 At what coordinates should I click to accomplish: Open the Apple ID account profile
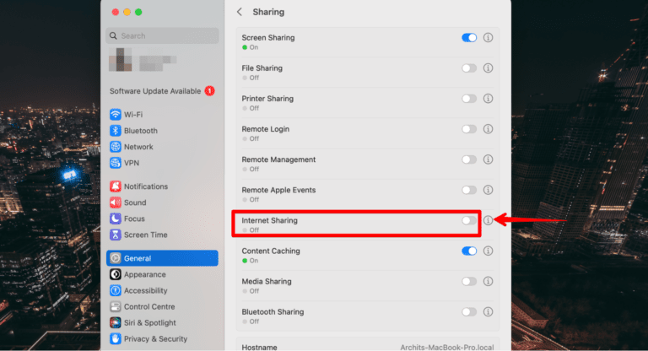pos(143,60)
